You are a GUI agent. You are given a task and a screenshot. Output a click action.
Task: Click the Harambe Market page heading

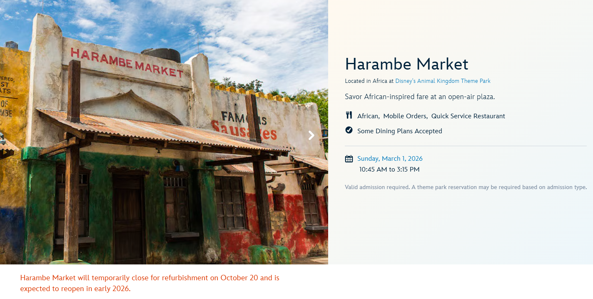coord(406,64)
